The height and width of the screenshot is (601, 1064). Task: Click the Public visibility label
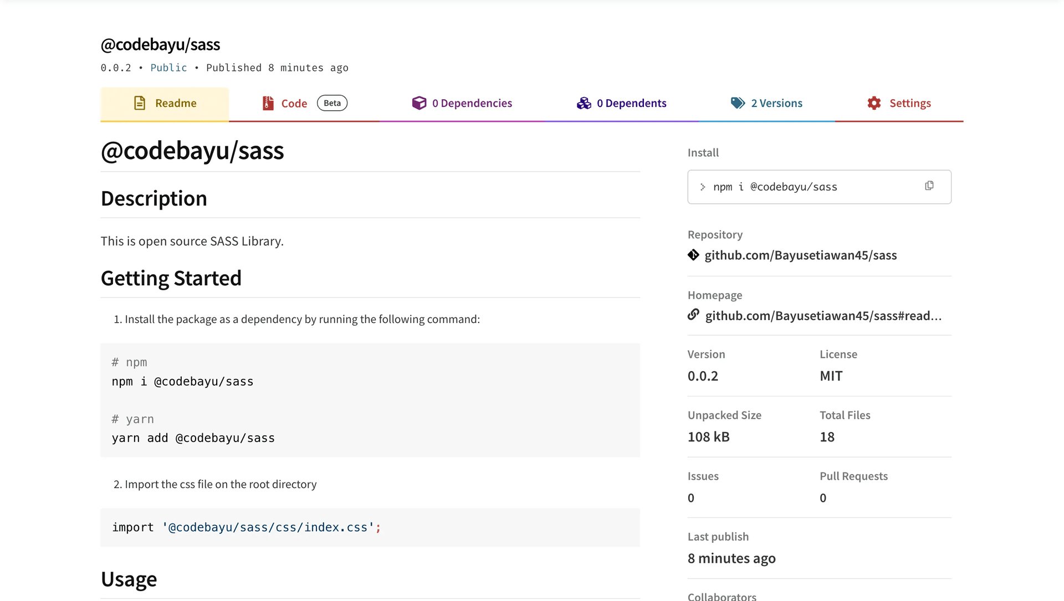pyautogui.click(x=168, y=68)
